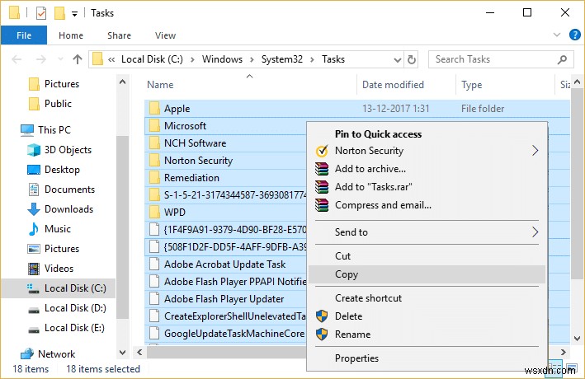
Task: Click the Refresh button beside address bar
Action: click(413, 59)
